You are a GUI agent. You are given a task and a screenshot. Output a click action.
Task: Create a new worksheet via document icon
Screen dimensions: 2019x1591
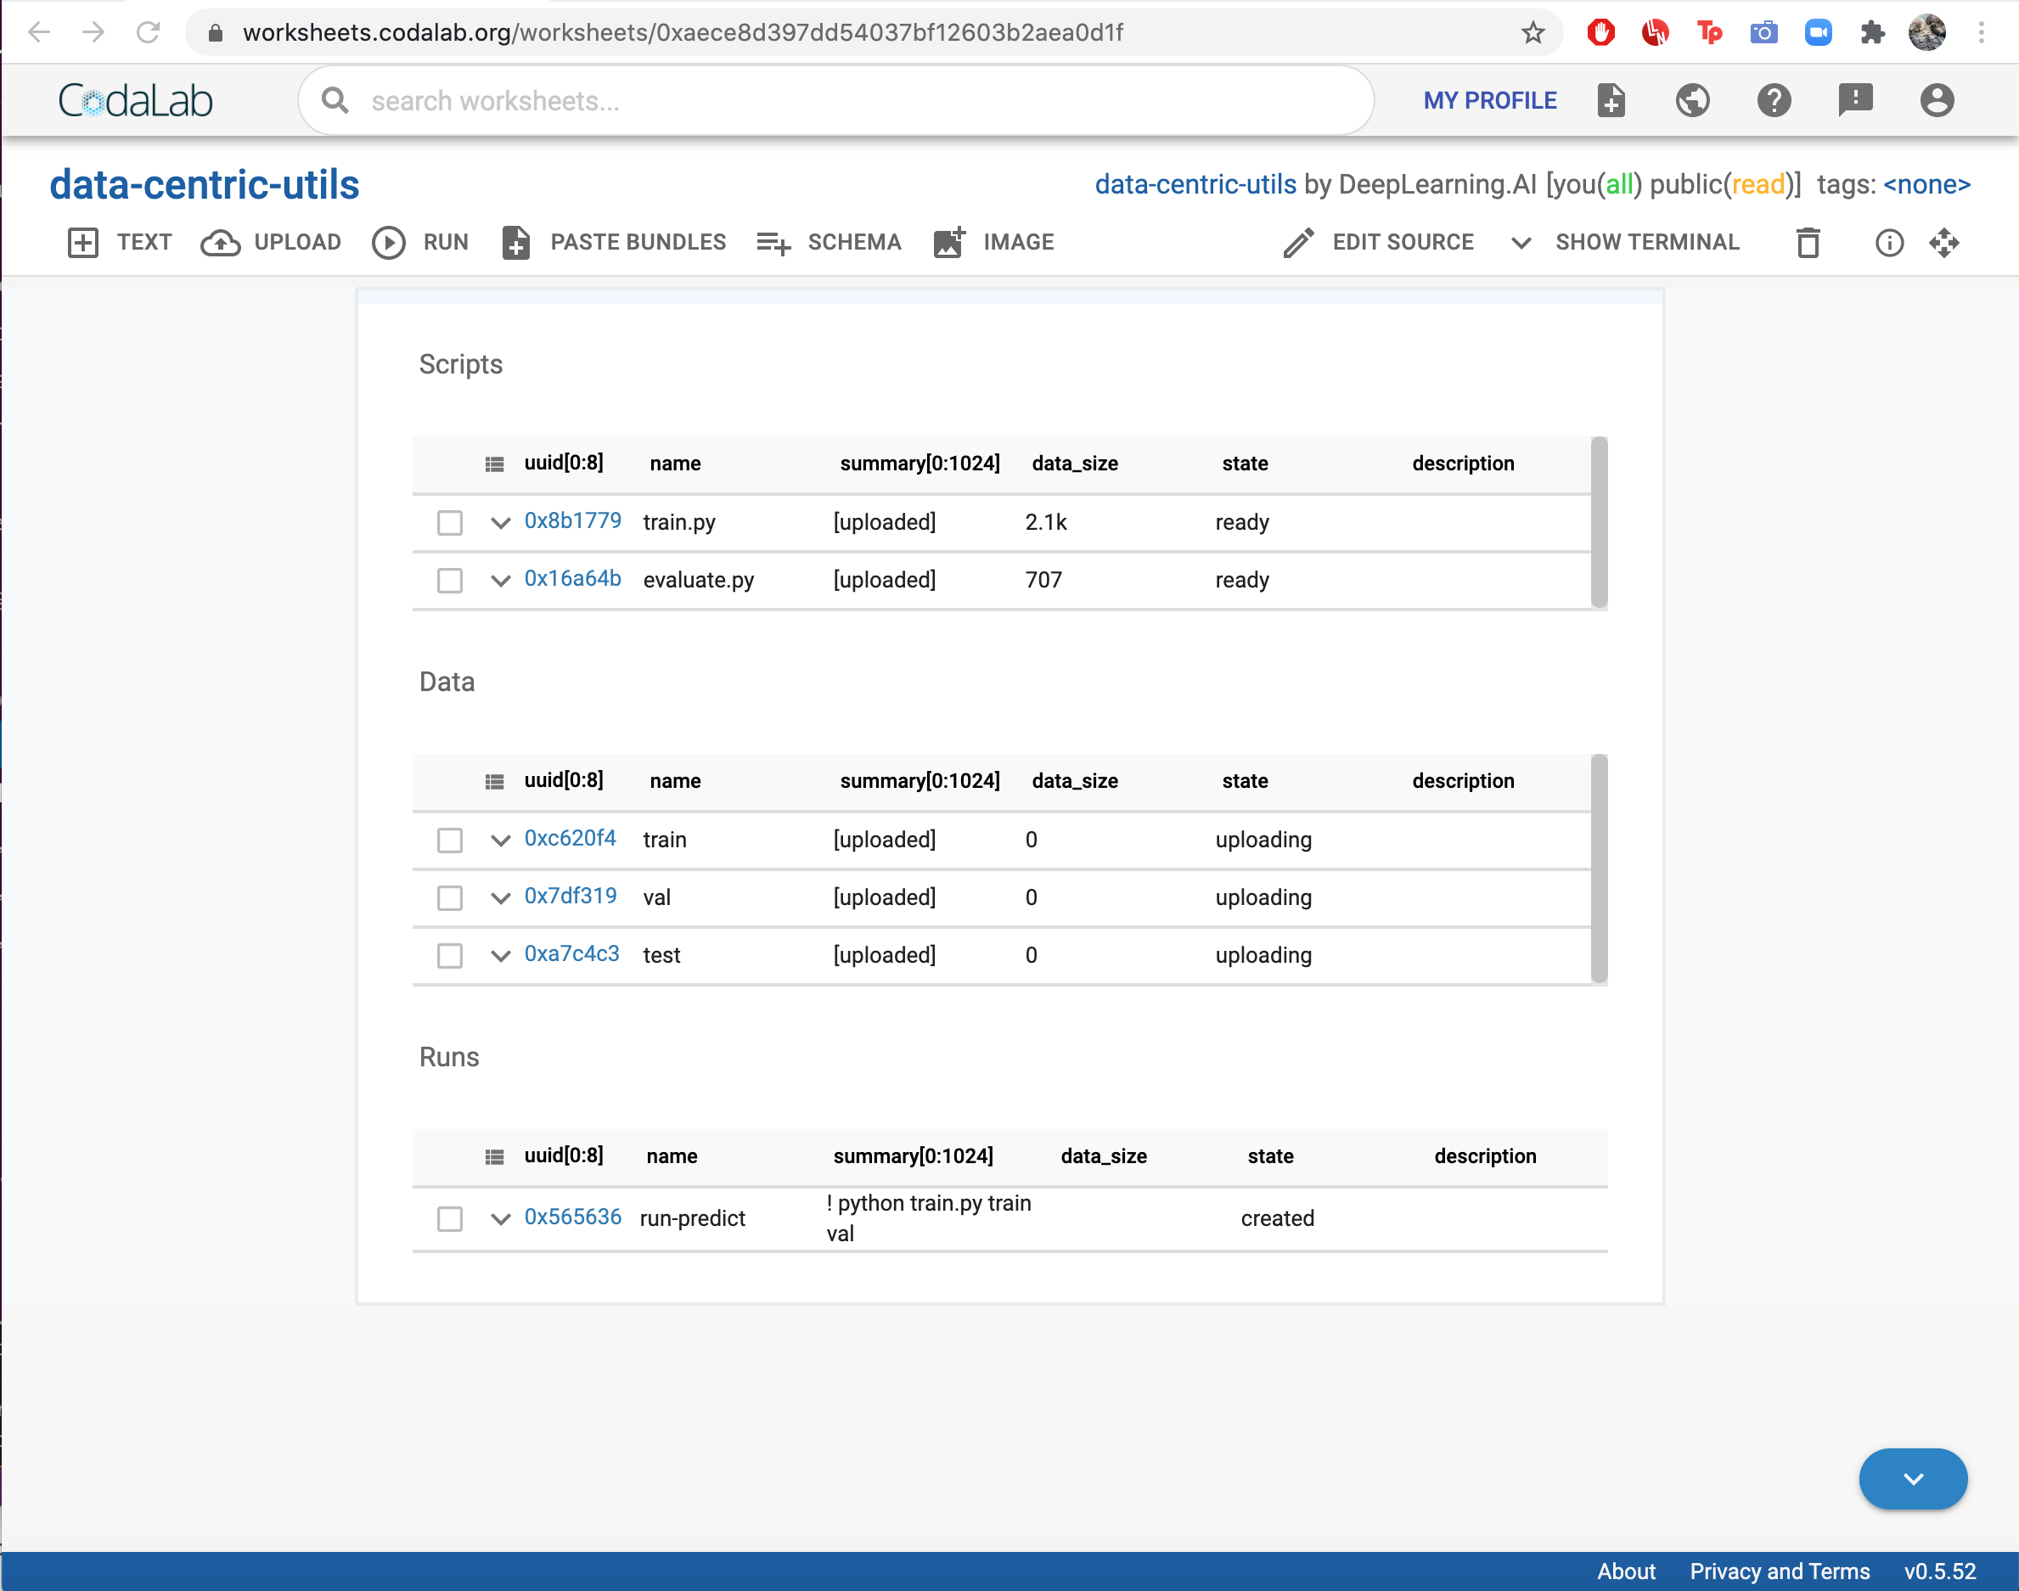pyautogui.click(x=1611, y=99)
